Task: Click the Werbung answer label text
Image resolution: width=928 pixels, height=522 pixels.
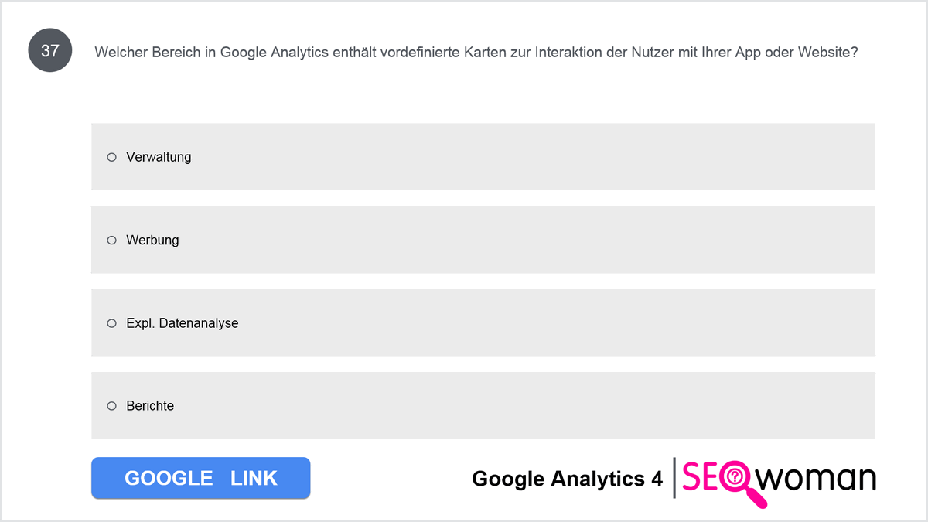Action: point(152,241)
